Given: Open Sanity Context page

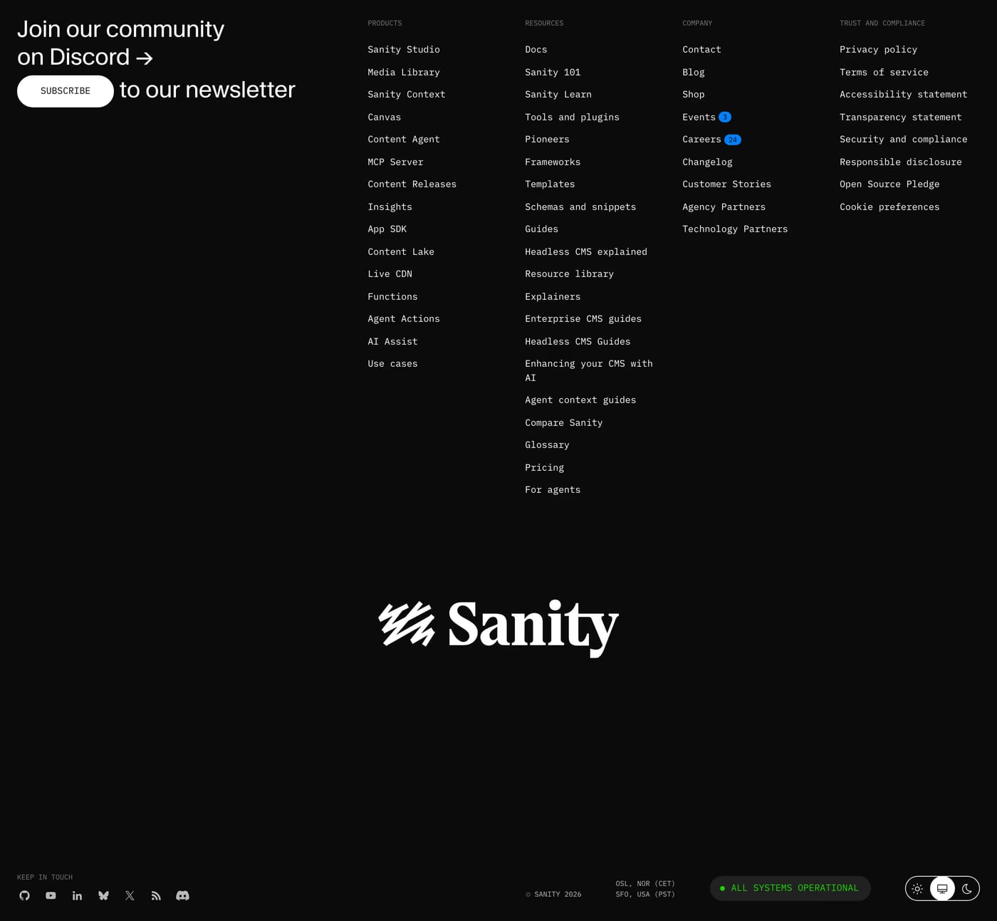Looking at the screenshot, I should 407,94.
